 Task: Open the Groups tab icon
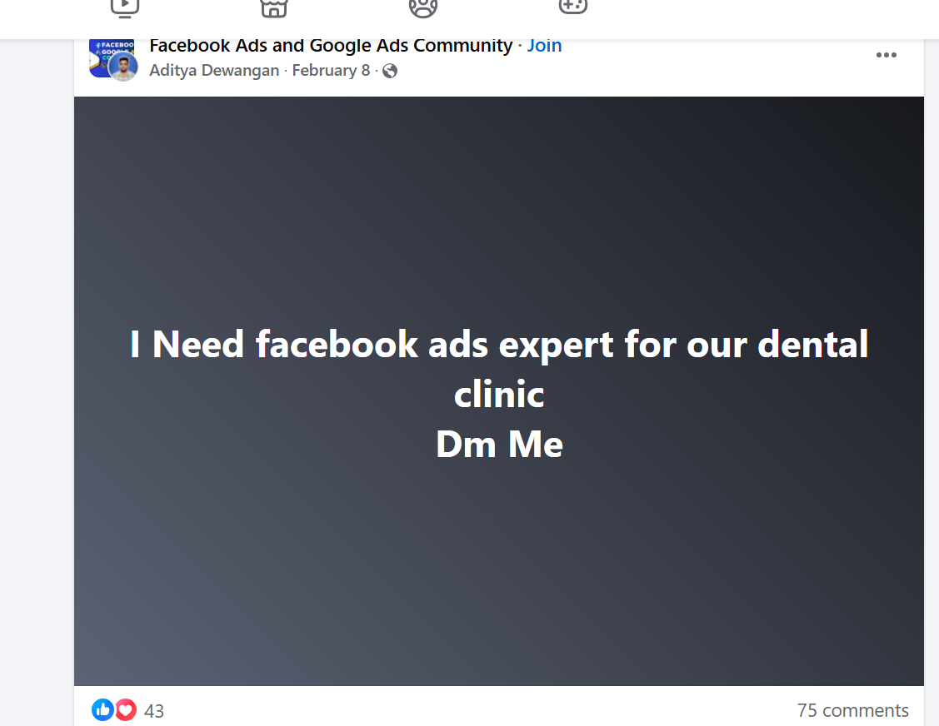click(x=423, y=8)
